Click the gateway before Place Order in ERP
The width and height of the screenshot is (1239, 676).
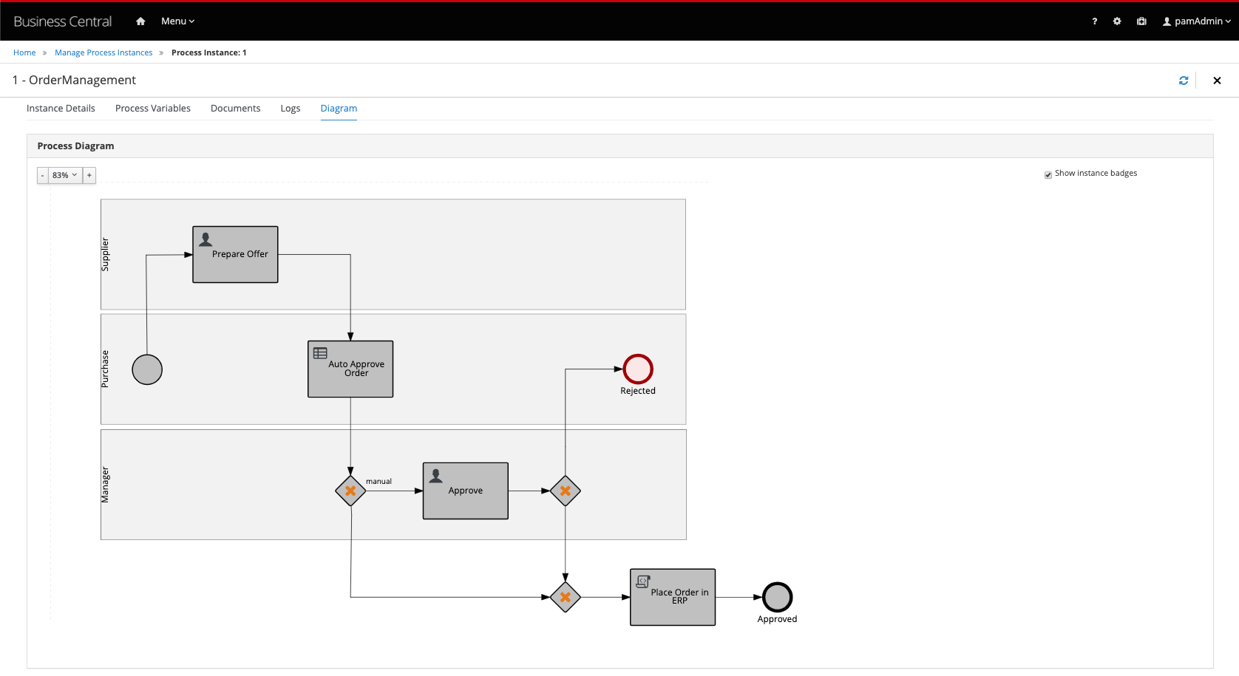pos(566,597)
